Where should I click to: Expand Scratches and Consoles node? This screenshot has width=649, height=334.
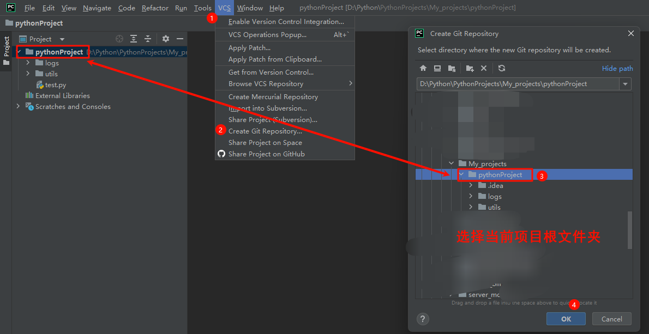(18, 106)
